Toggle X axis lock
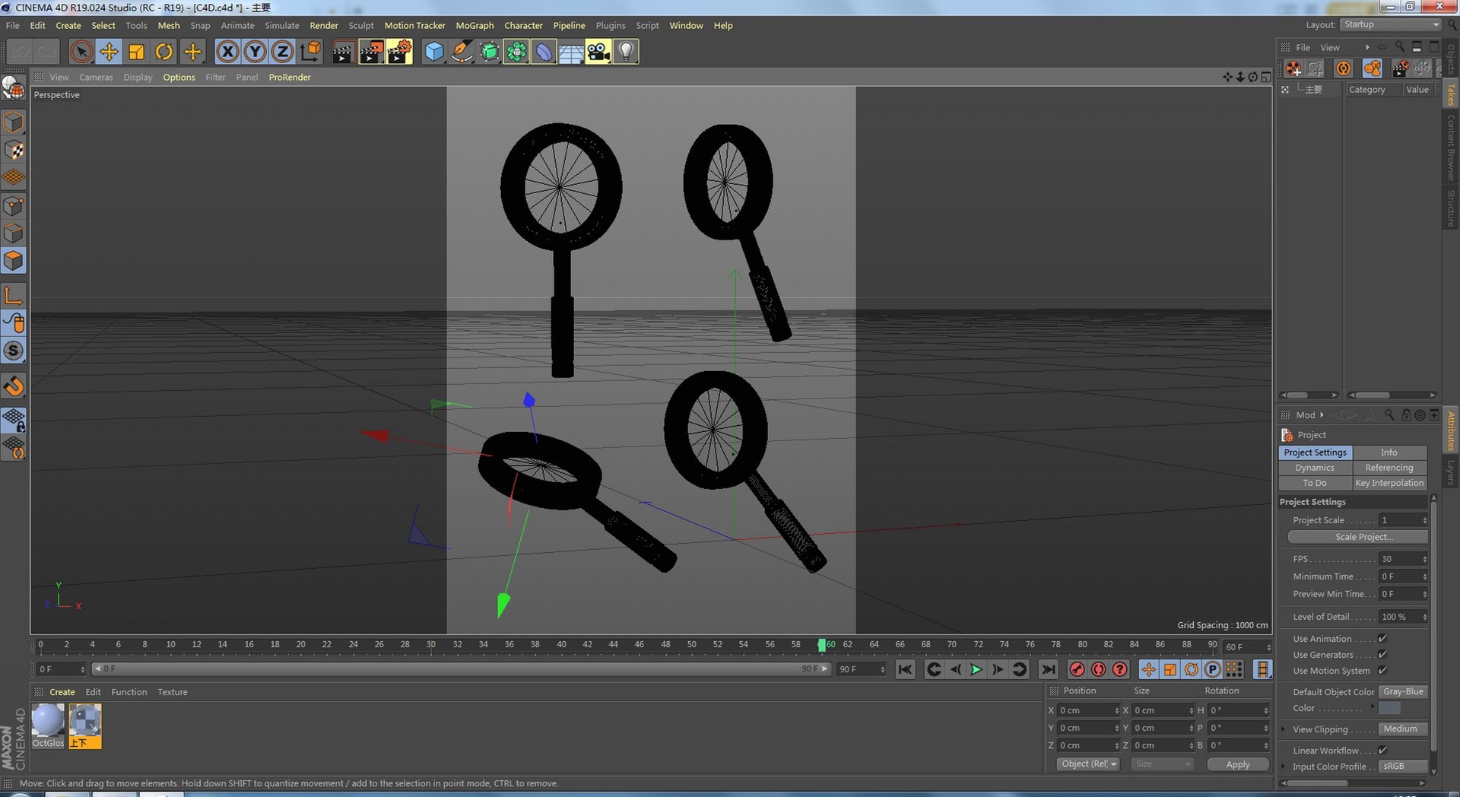The height and width of the screenshot is (797, 1460). click(227, 52)
